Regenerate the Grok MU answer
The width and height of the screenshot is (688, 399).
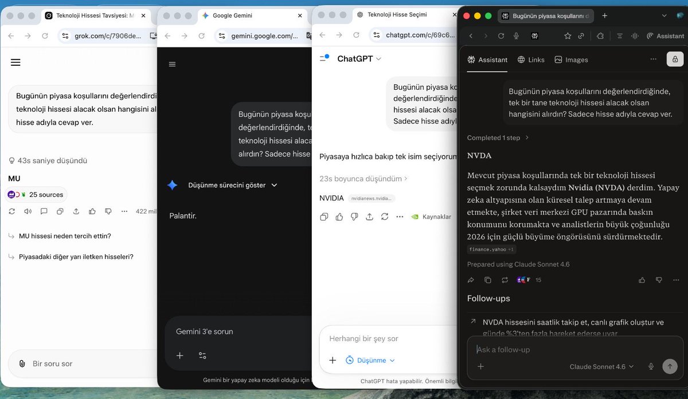[11, 211]
